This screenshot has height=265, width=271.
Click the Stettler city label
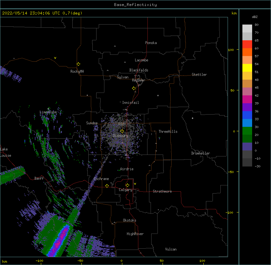tap(199, 75)
